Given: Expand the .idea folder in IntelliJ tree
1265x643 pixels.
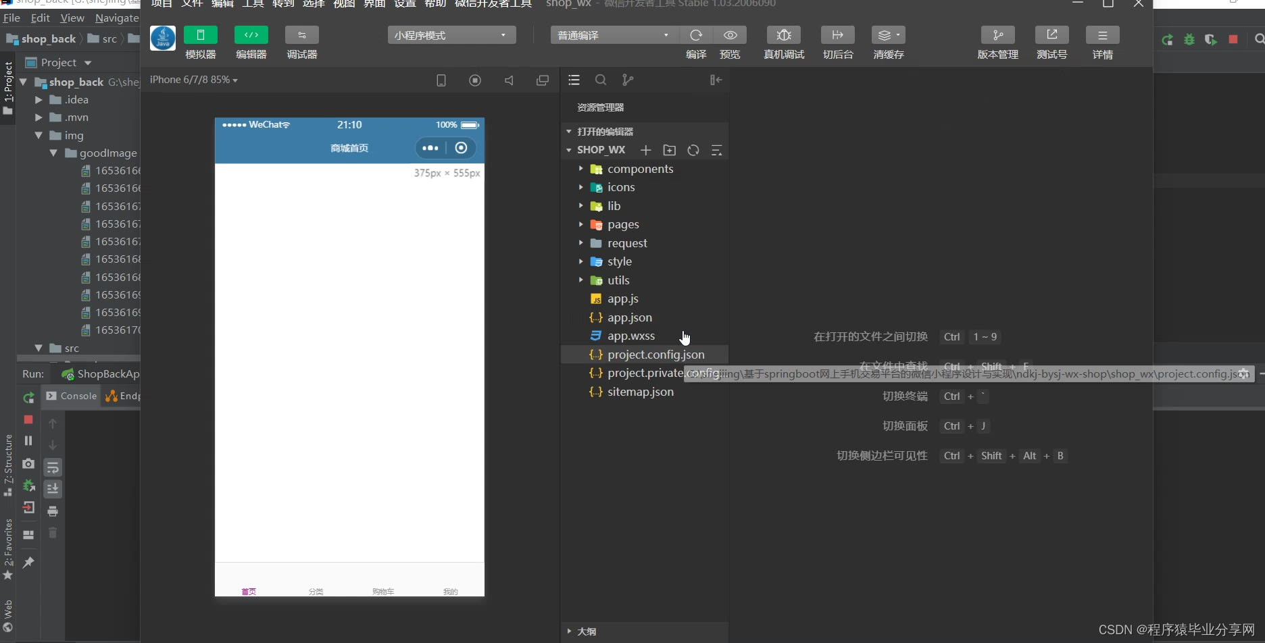Looking at the screenshot, I should pos(39,100).
